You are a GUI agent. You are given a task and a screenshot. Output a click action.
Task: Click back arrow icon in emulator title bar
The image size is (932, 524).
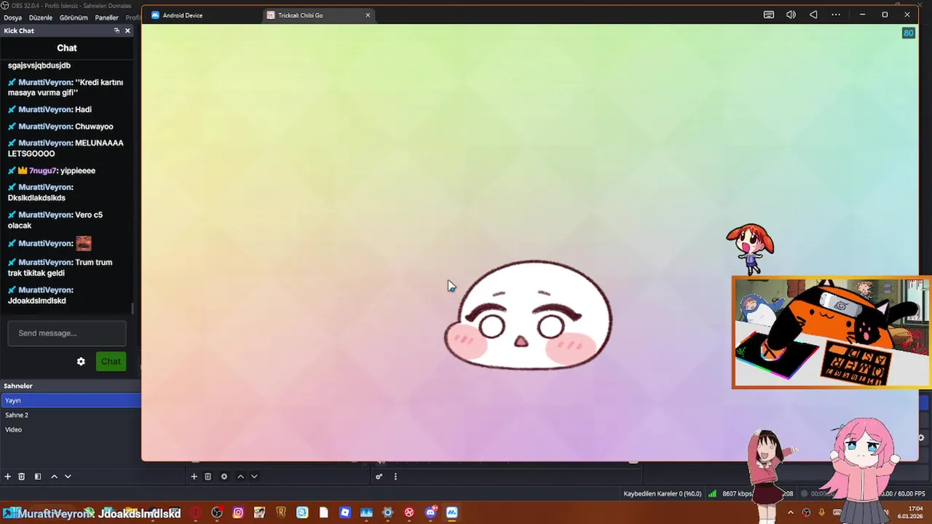813,15
